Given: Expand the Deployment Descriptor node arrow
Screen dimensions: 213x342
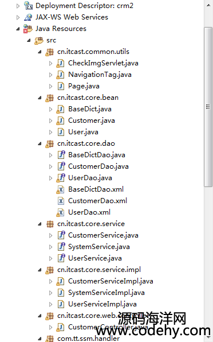Looking at the screenshot, I should click(18, 6).
